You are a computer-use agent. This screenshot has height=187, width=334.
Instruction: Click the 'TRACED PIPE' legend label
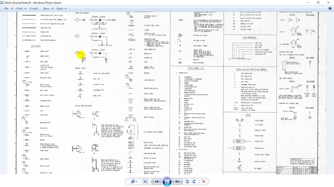pyautogui.click(x=44, y=32)
